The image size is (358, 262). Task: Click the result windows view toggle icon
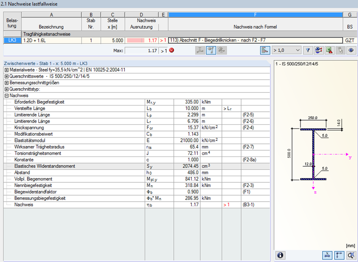pyautogui.click(x=318, y=50)
